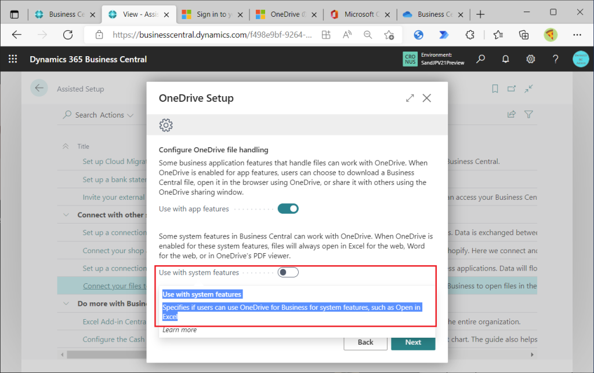Open browser Settings and more menu
The width and height of the screenshot is (594, 373).
[577, 35]
